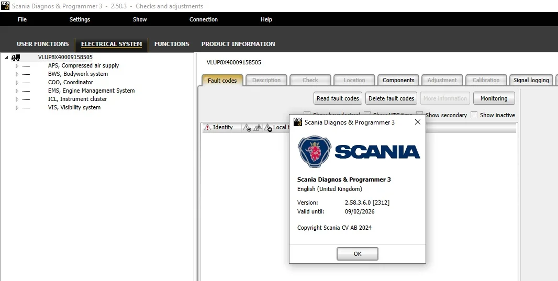Screen dimensions: 558x281
Task: Enable the Show inactive checkbox
Action: click(474, 115)
